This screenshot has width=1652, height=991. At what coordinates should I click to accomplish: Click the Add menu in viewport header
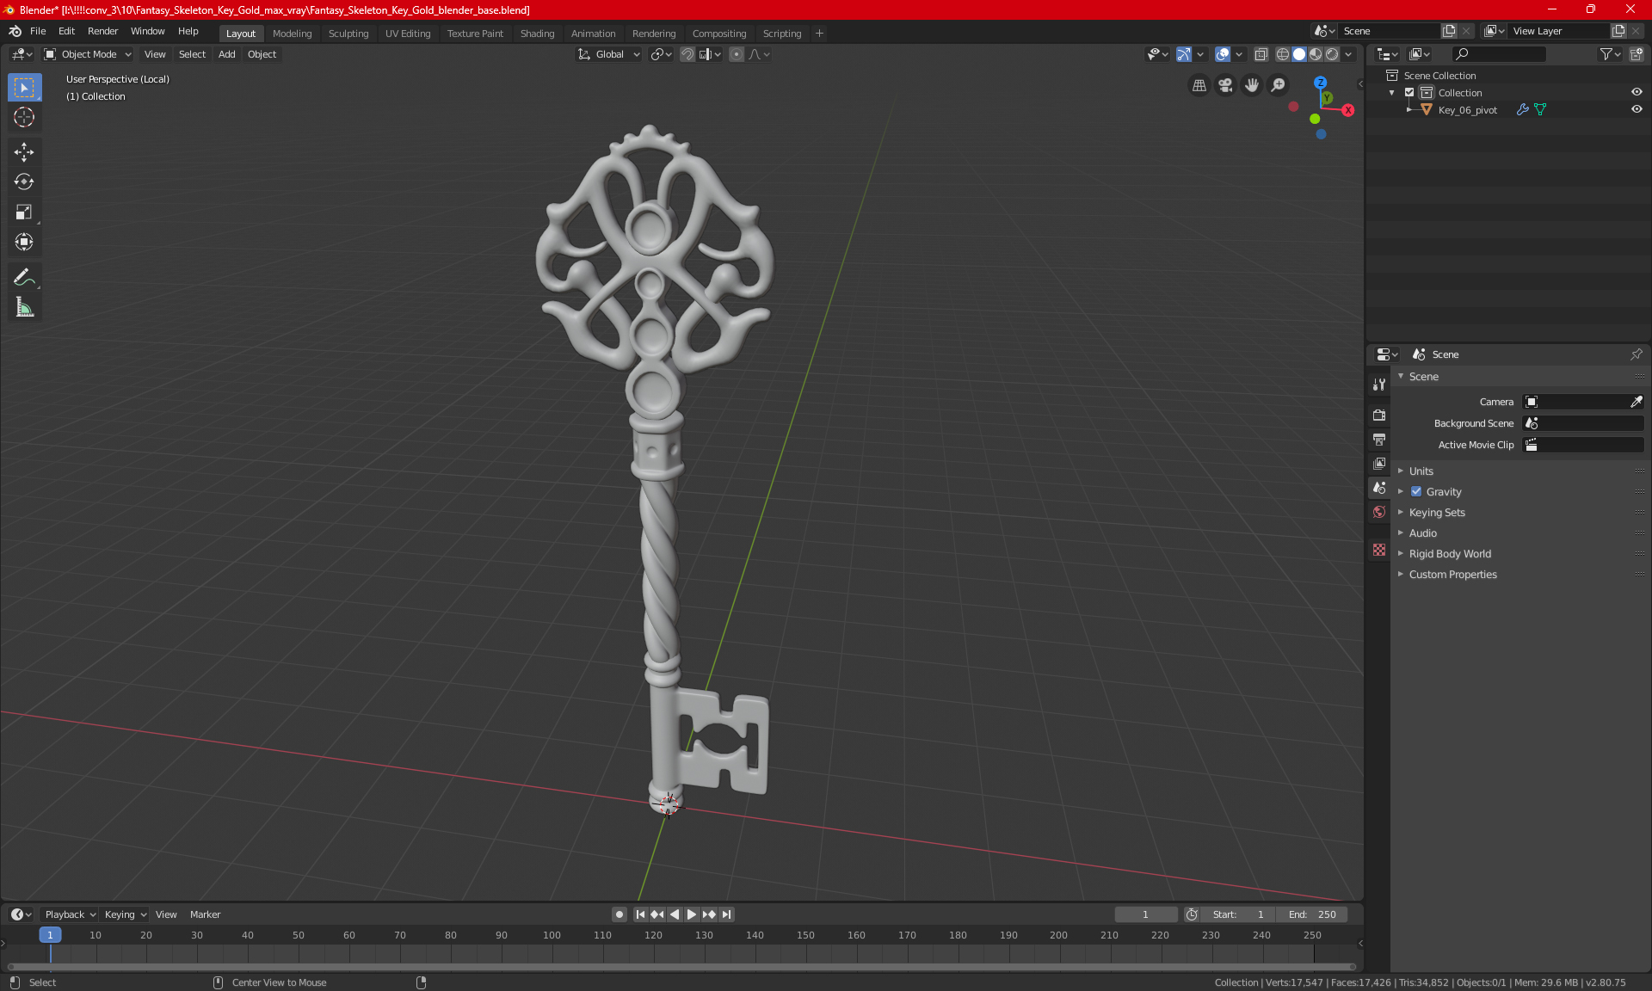click(226, 54)
